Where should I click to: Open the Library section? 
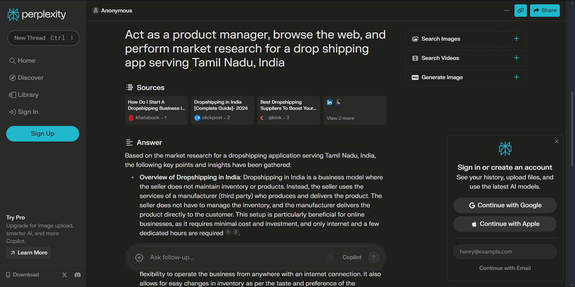[x=24, y=95]
